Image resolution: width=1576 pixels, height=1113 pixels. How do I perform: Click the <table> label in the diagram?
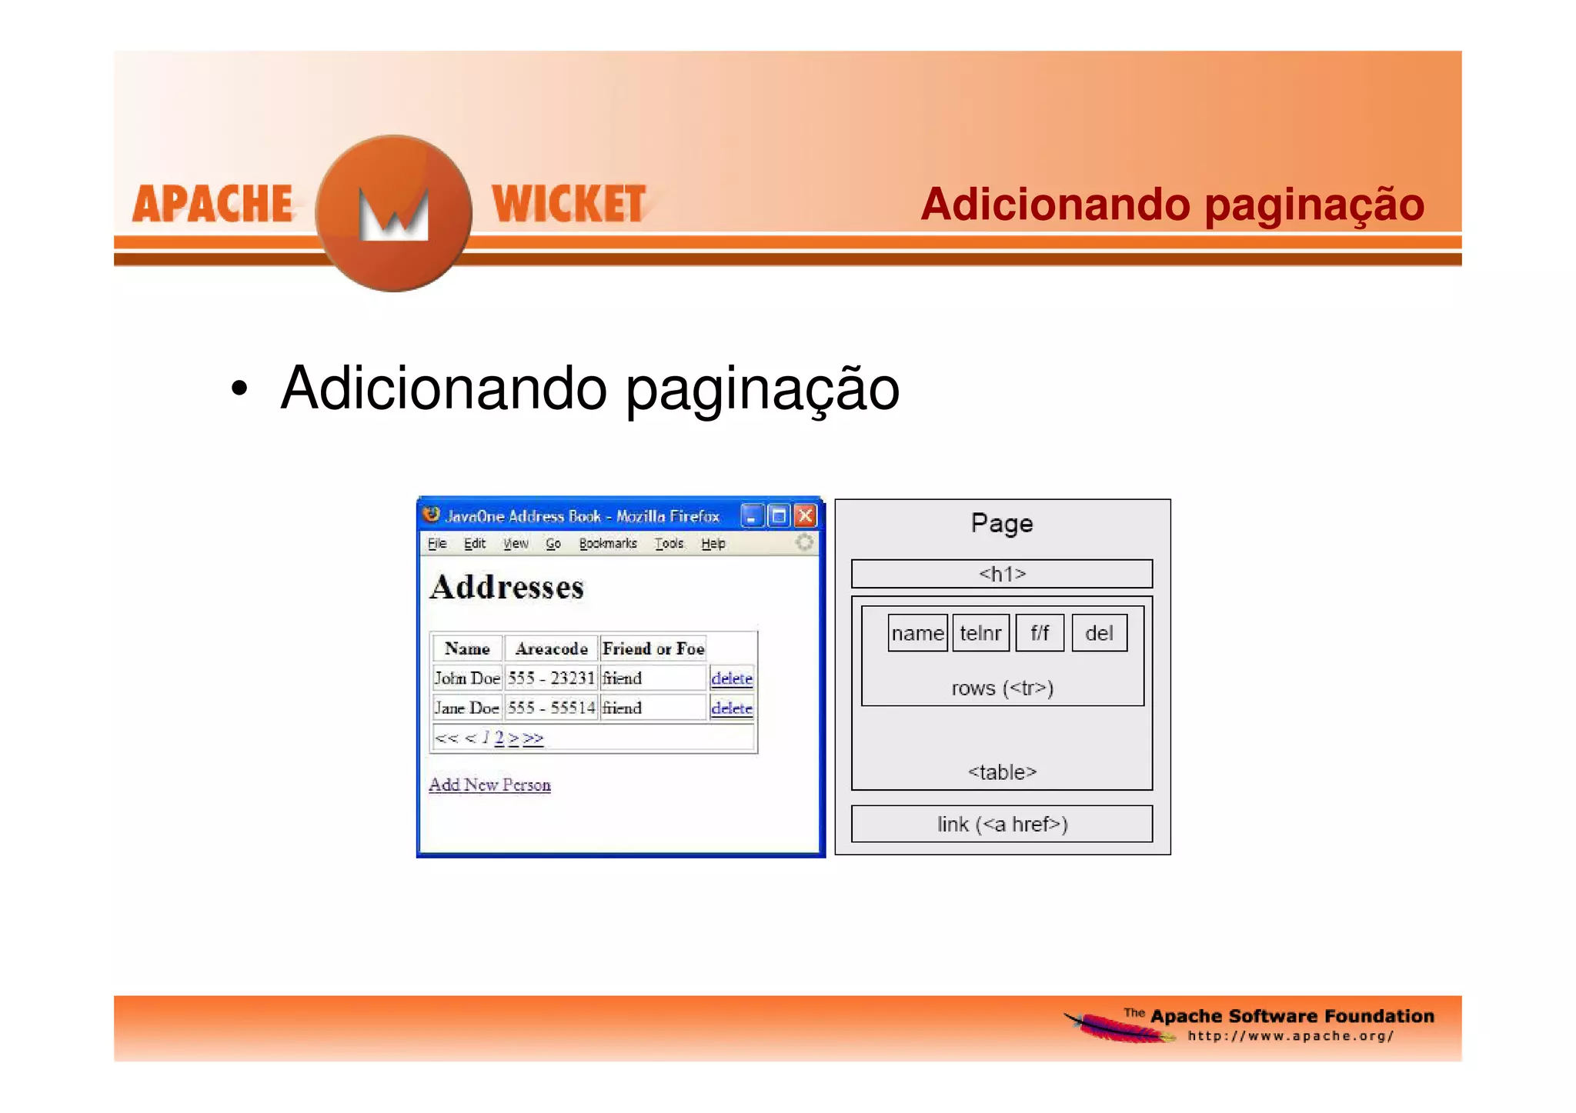click(1002, 771)
